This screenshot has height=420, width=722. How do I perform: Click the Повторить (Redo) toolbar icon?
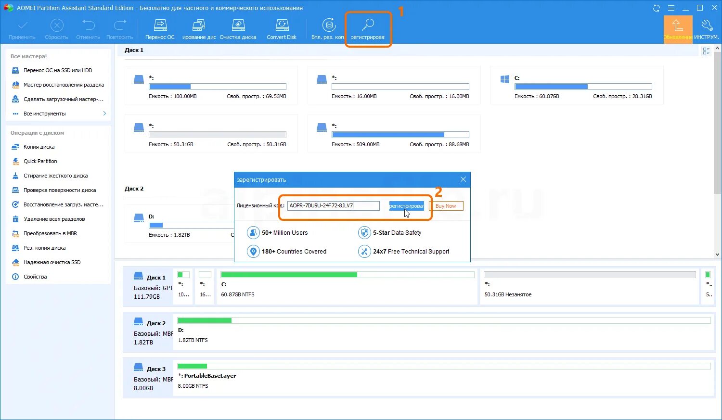click(x=119, y=29)
